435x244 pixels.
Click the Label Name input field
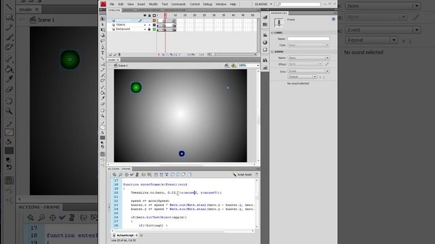(x=309, y=39)
